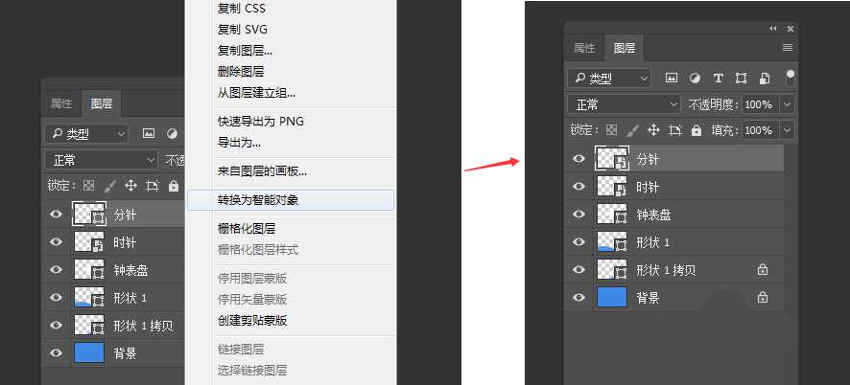Open the 不透明度 opacity dropdown arrow
The image size is (850, 385).
pyautogui.click(x=788, y=103)
